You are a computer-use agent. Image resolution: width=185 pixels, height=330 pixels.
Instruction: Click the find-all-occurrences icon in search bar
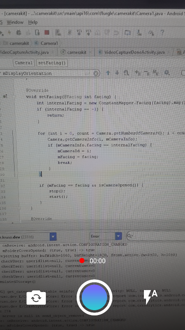click(x=126, y=73)
